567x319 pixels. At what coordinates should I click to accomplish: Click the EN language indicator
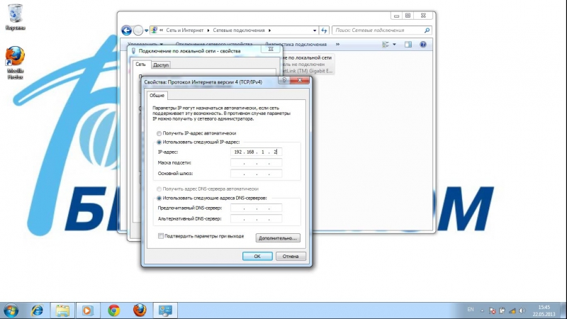click(x=471, y=310)
